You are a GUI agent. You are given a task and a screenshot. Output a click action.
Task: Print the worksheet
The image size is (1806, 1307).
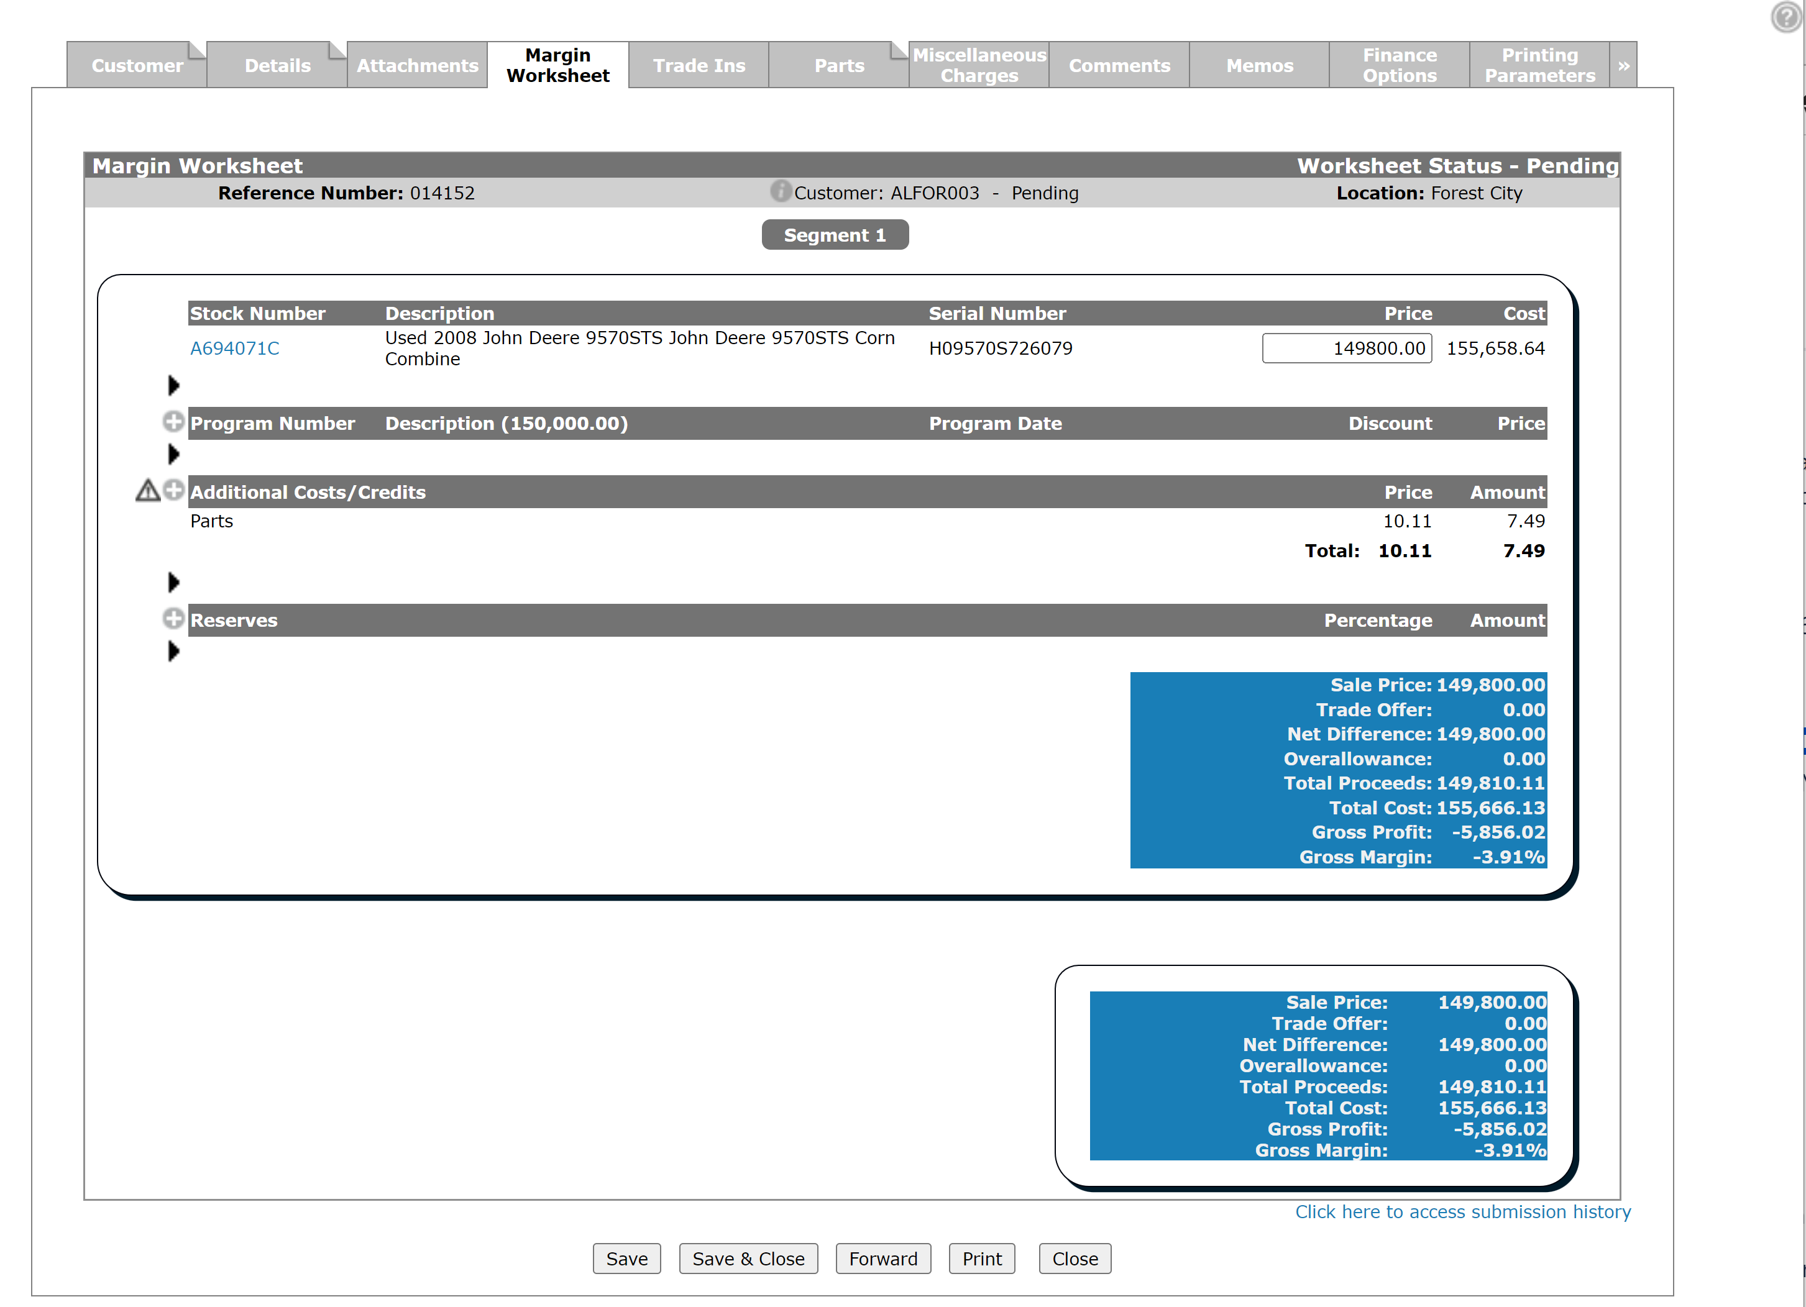point(982,1259)
